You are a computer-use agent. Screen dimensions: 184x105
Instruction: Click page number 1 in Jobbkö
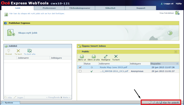coord(61,98)
